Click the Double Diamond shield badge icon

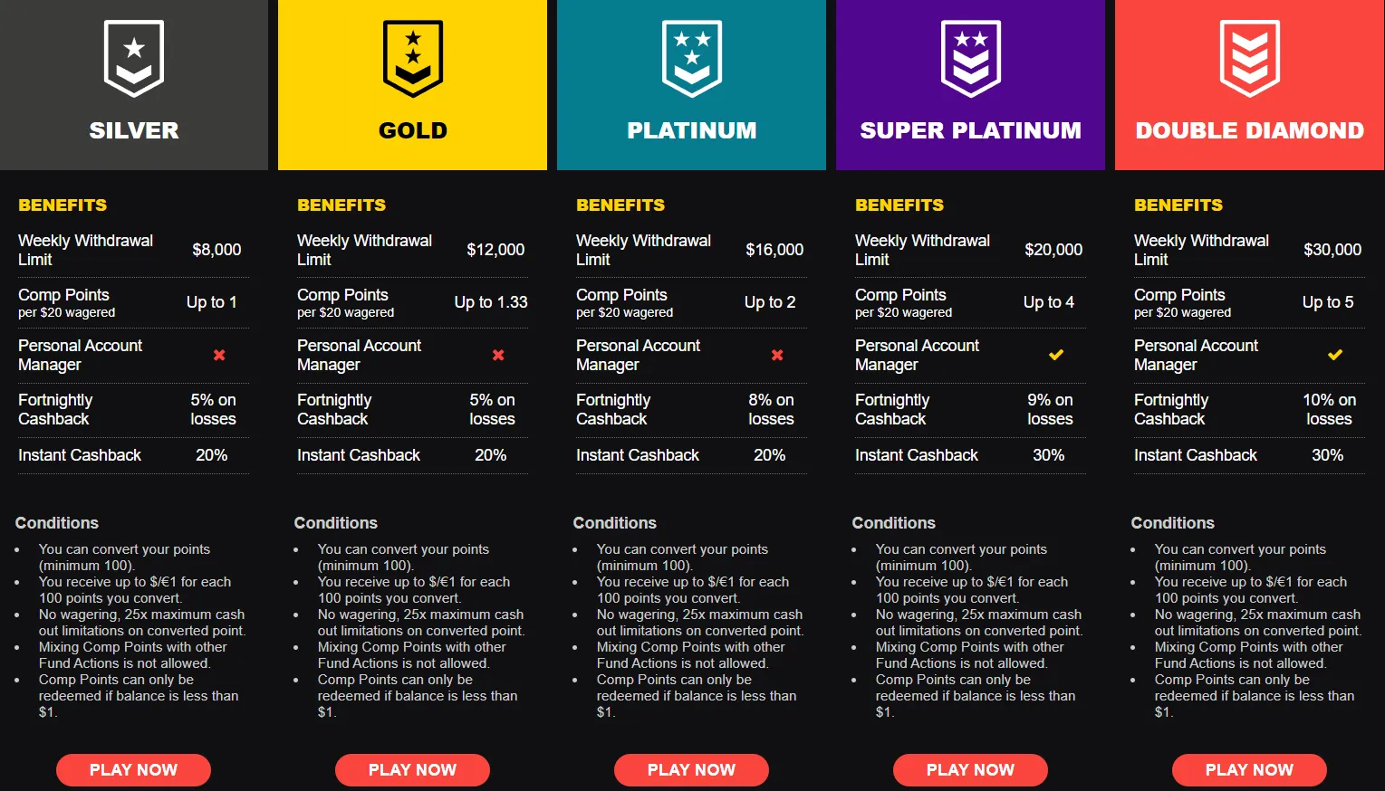(x=1250, y=59)
